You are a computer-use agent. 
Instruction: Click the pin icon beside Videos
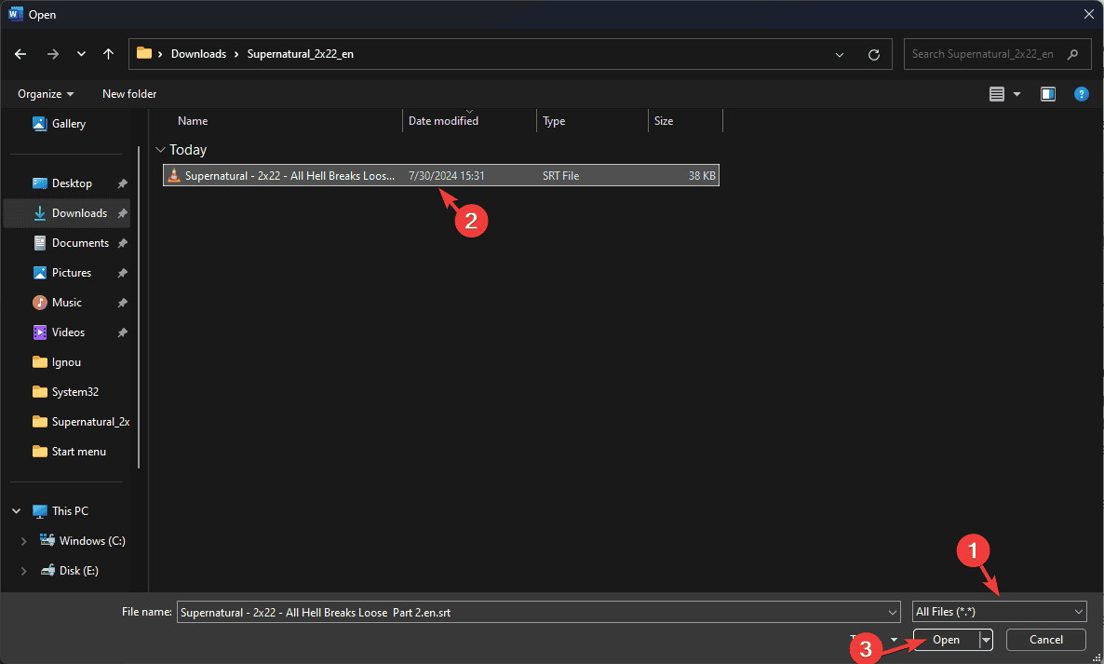coord(123,333)
